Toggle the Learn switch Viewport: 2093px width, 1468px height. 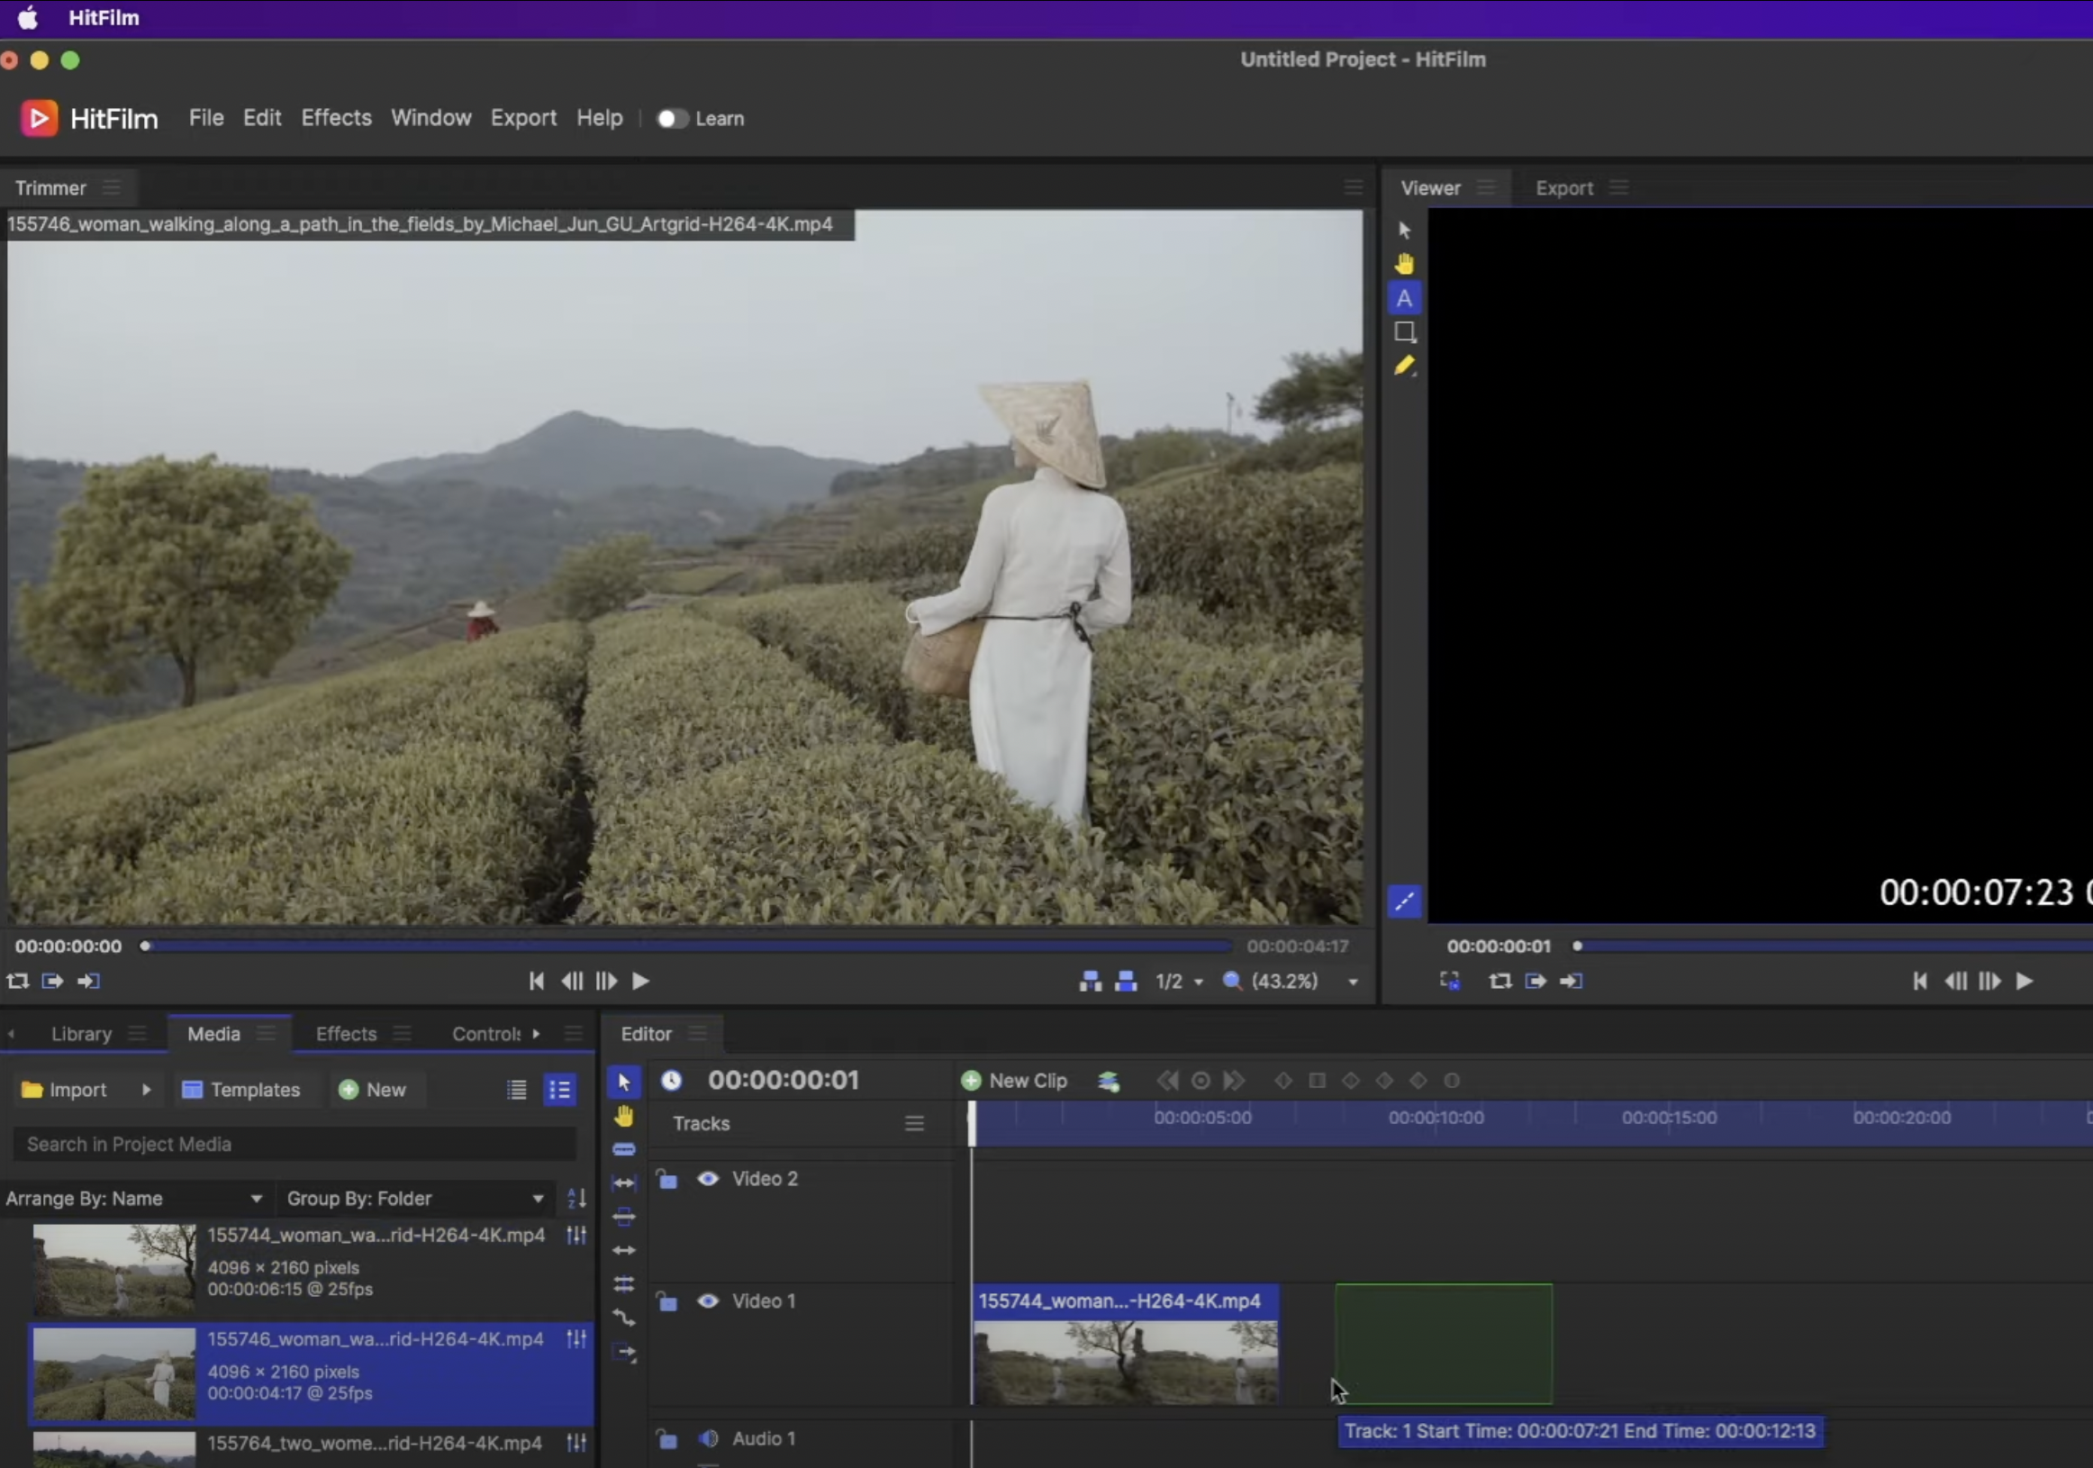point(672,119)
